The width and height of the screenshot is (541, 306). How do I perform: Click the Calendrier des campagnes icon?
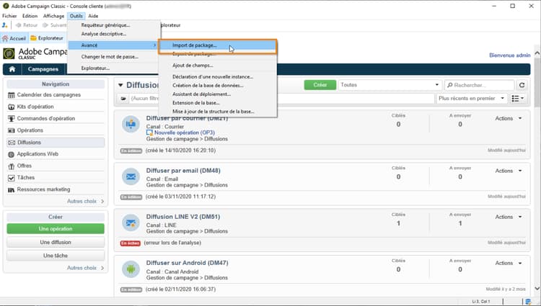[x=12, y=95]
